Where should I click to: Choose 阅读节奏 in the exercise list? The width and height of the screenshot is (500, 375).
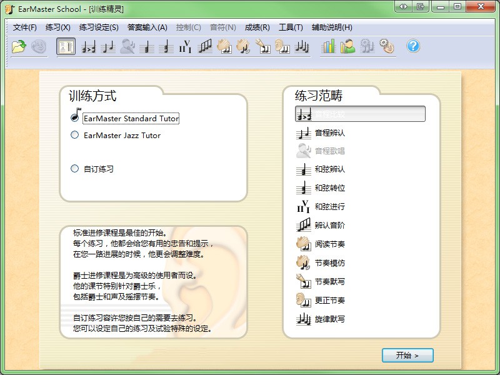pos(321,244)
